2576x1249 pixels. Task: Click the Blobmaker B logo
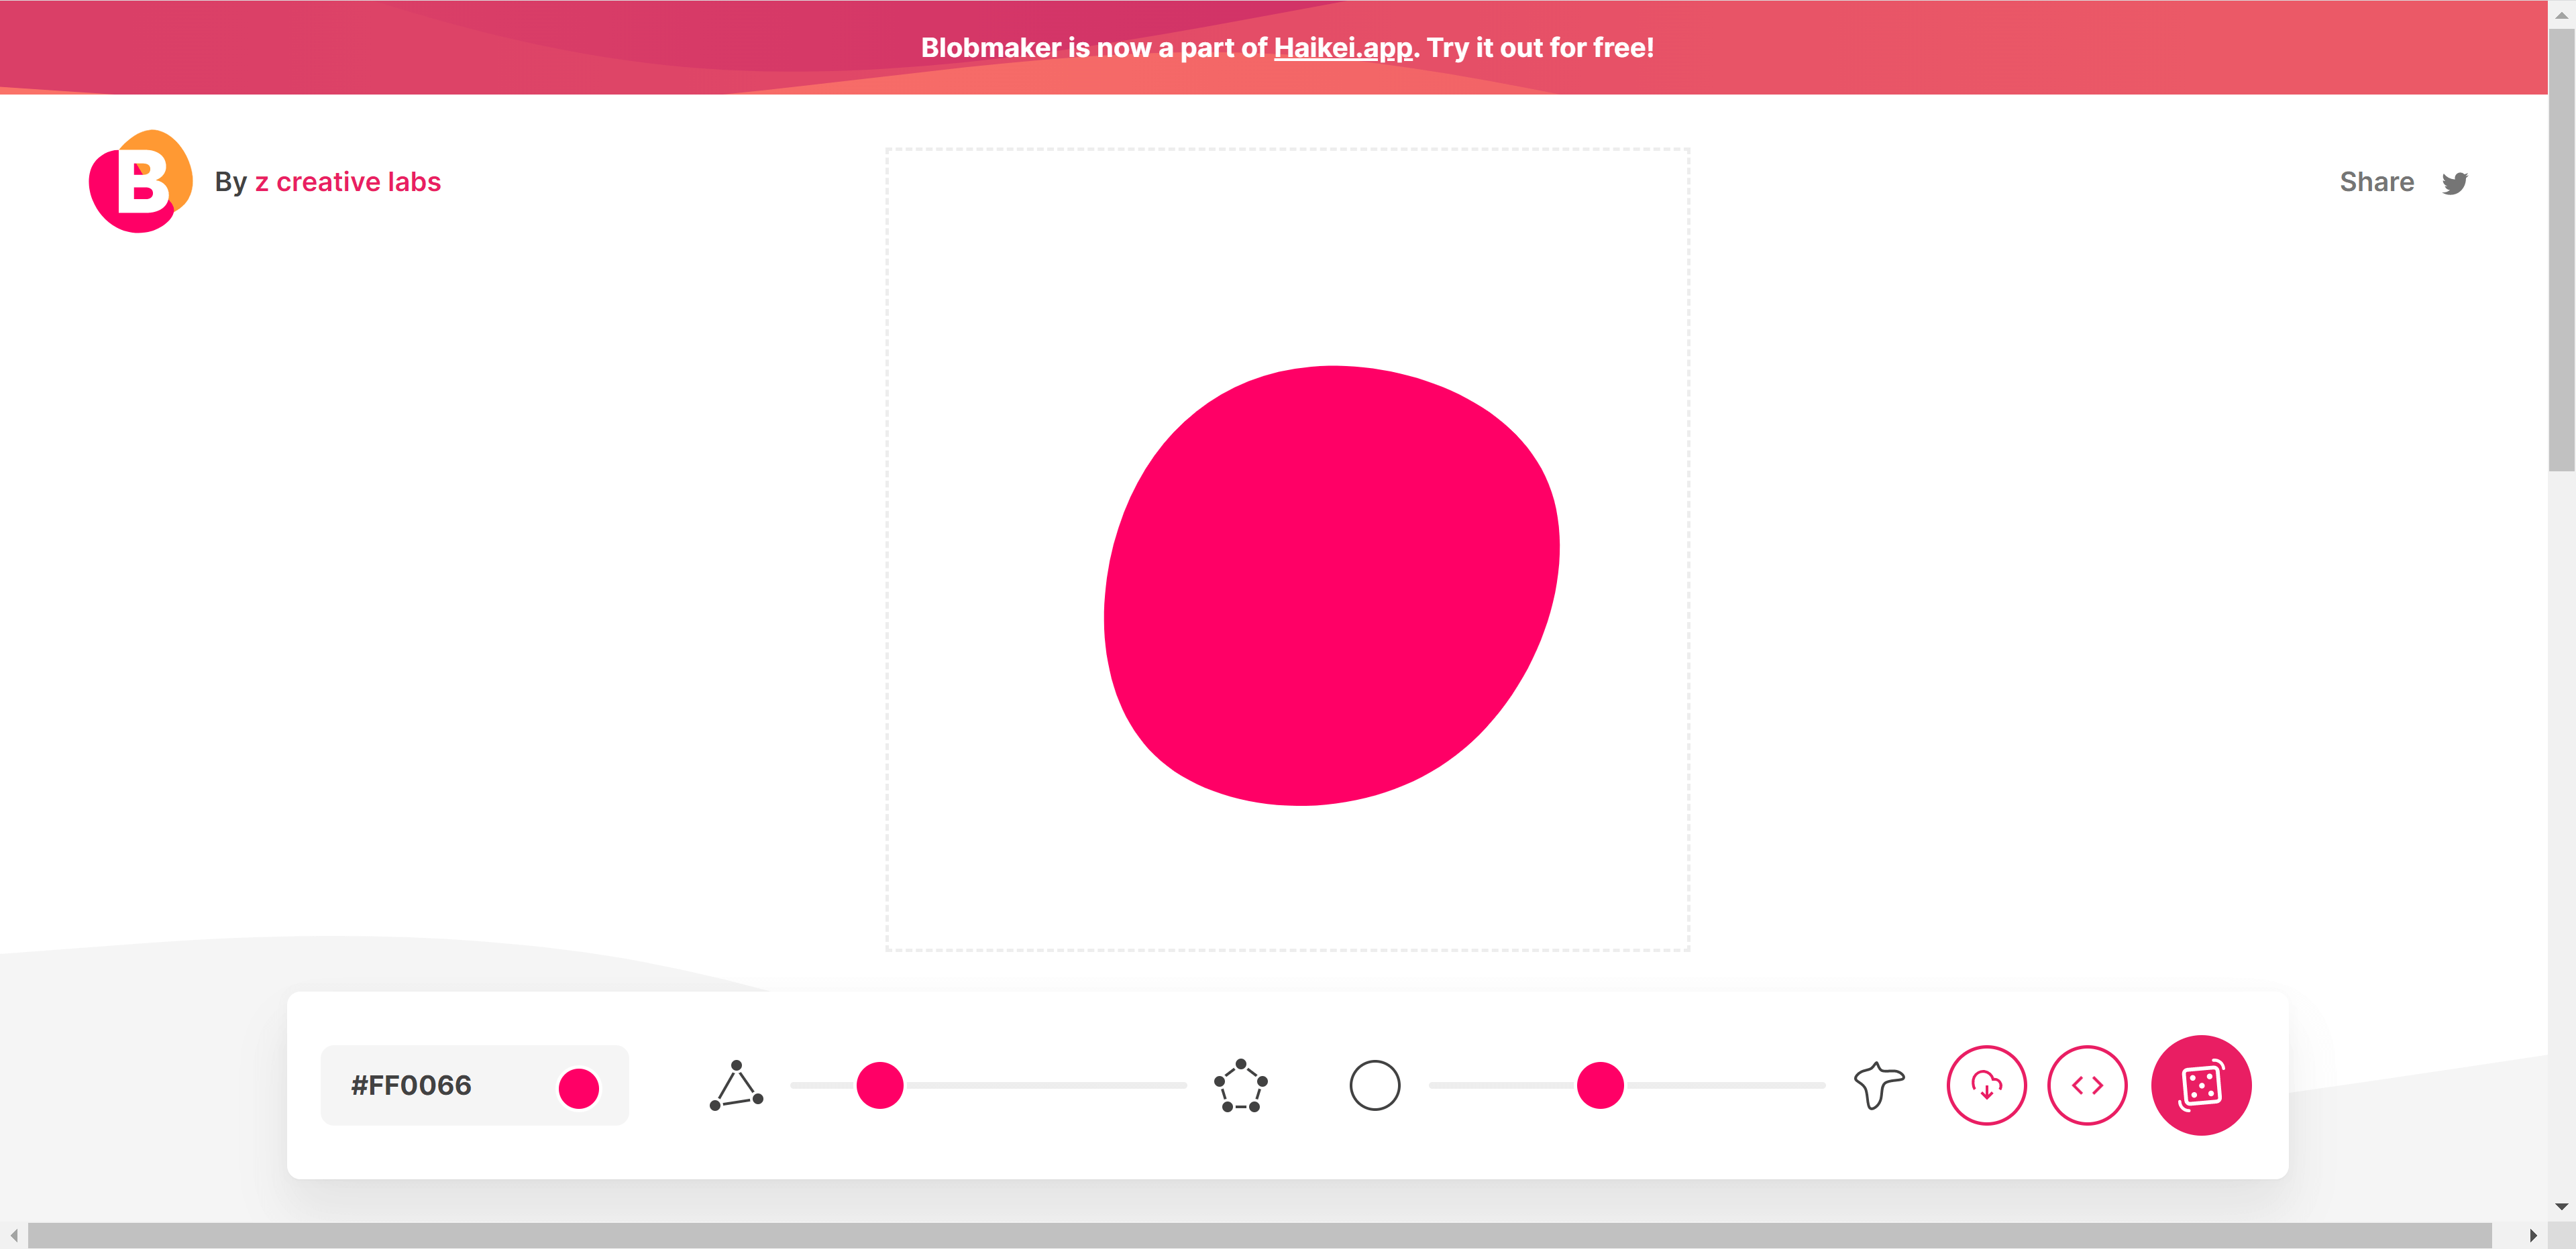pyautogui.click(x=141, y=182)
